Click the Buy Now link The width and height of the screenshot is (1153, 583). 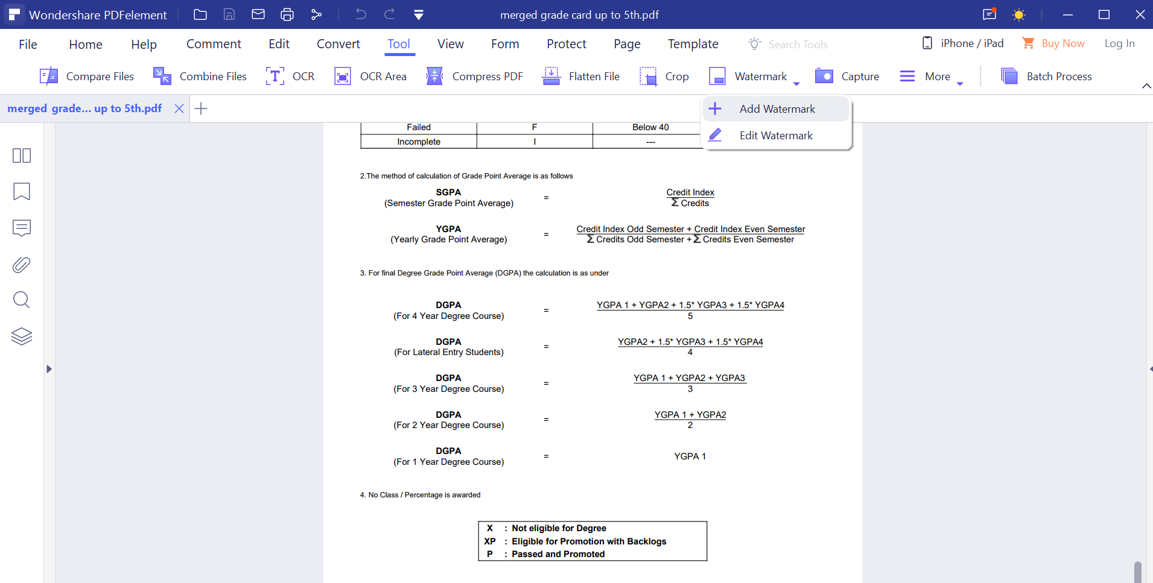(x=1062, y=43)
